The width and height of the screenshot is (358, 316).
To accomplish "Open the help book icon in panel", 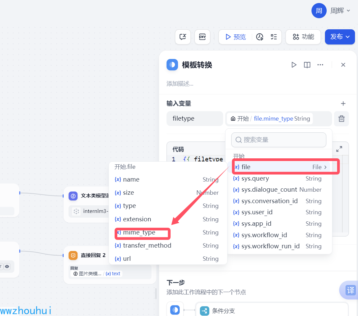I will point(307,65).
